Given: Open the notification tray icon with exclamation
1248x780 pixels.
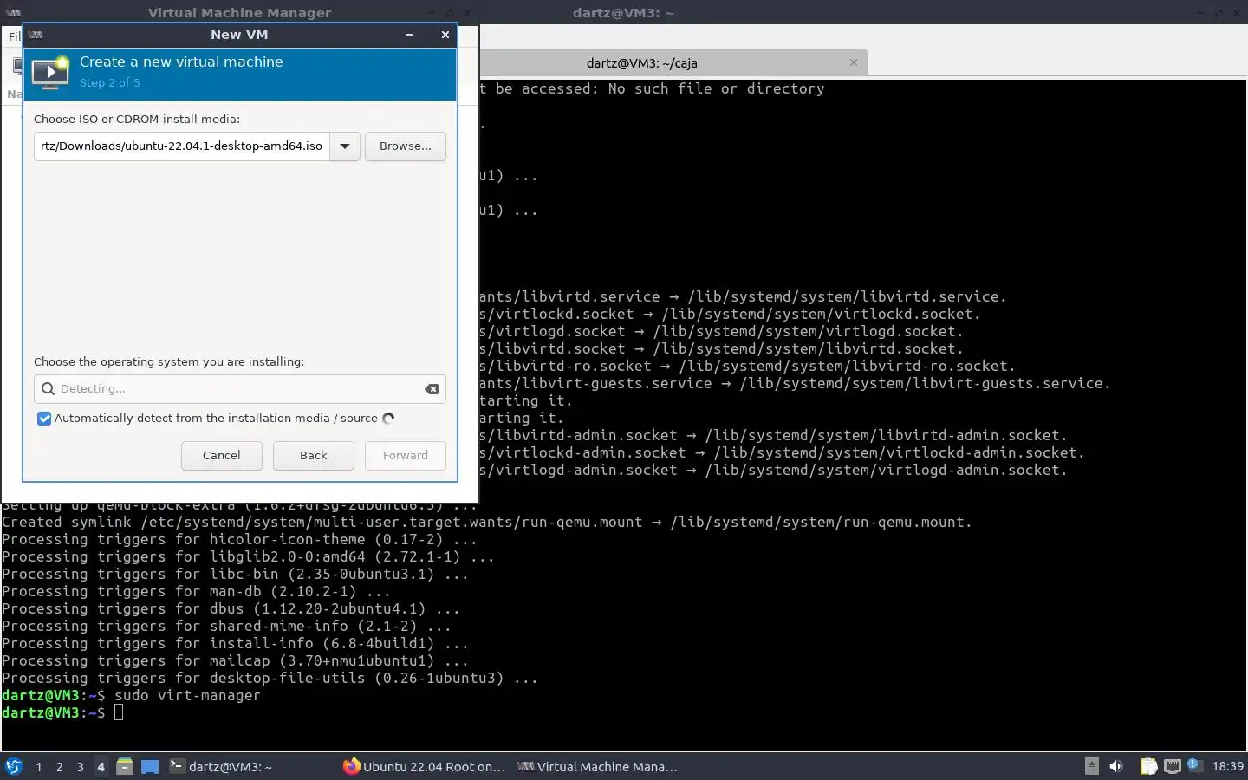Looking at the screenshot, I should [x=1193, y=764].
